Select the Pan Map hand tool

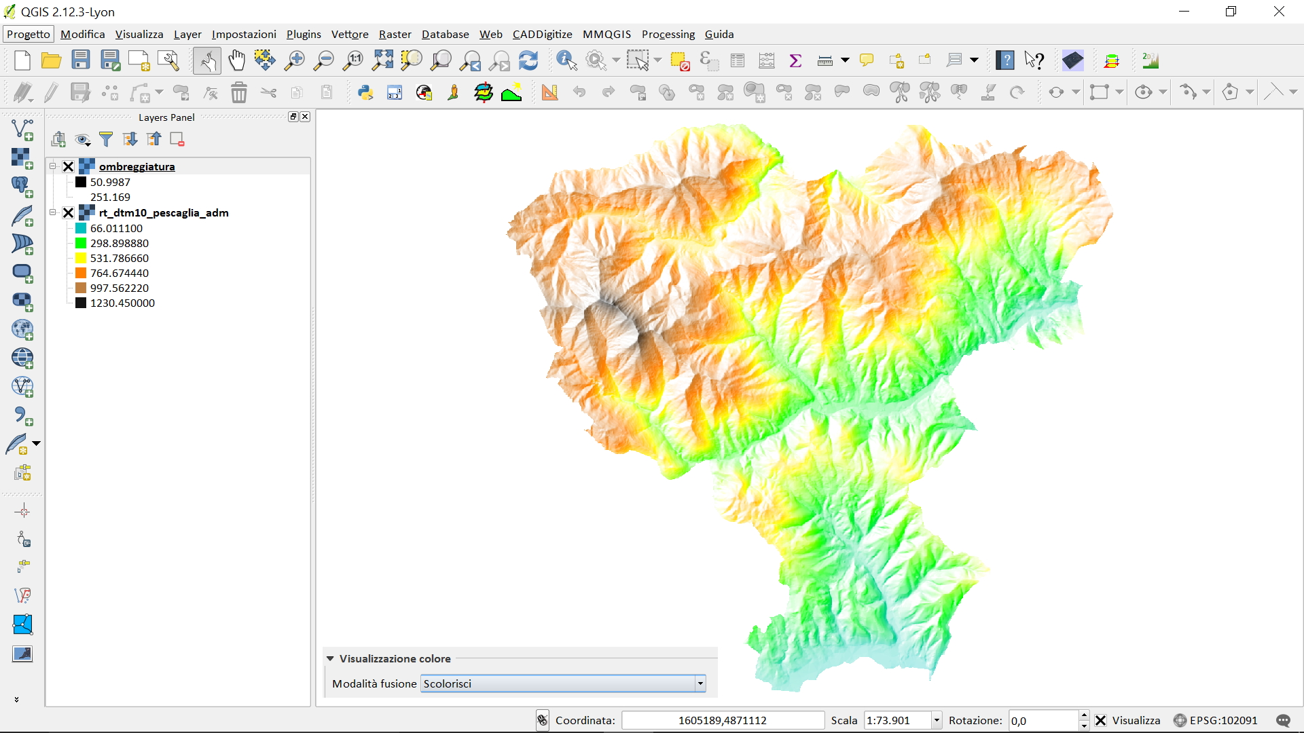tap(236, 60)
